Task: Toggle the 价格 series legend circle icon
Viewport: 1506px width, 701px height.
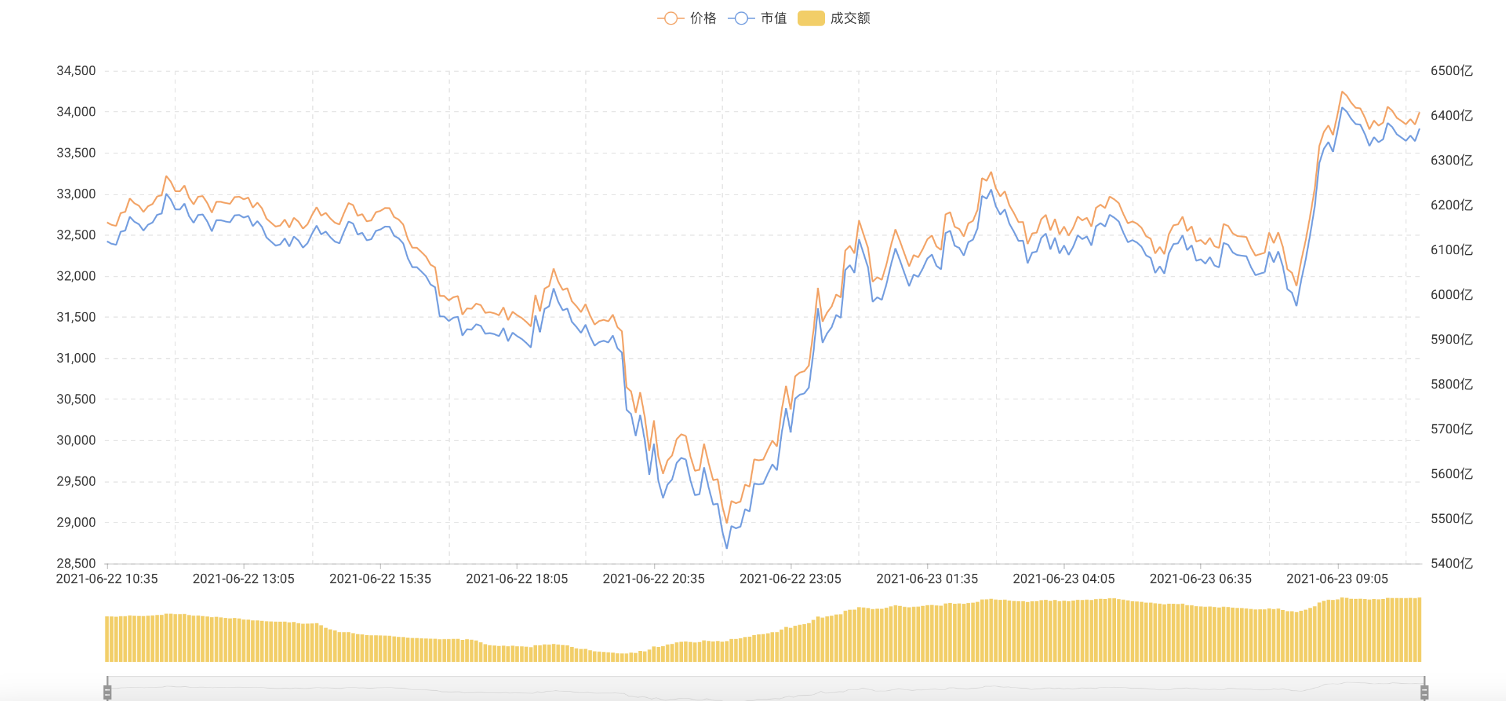Action: tap(670, 19)
